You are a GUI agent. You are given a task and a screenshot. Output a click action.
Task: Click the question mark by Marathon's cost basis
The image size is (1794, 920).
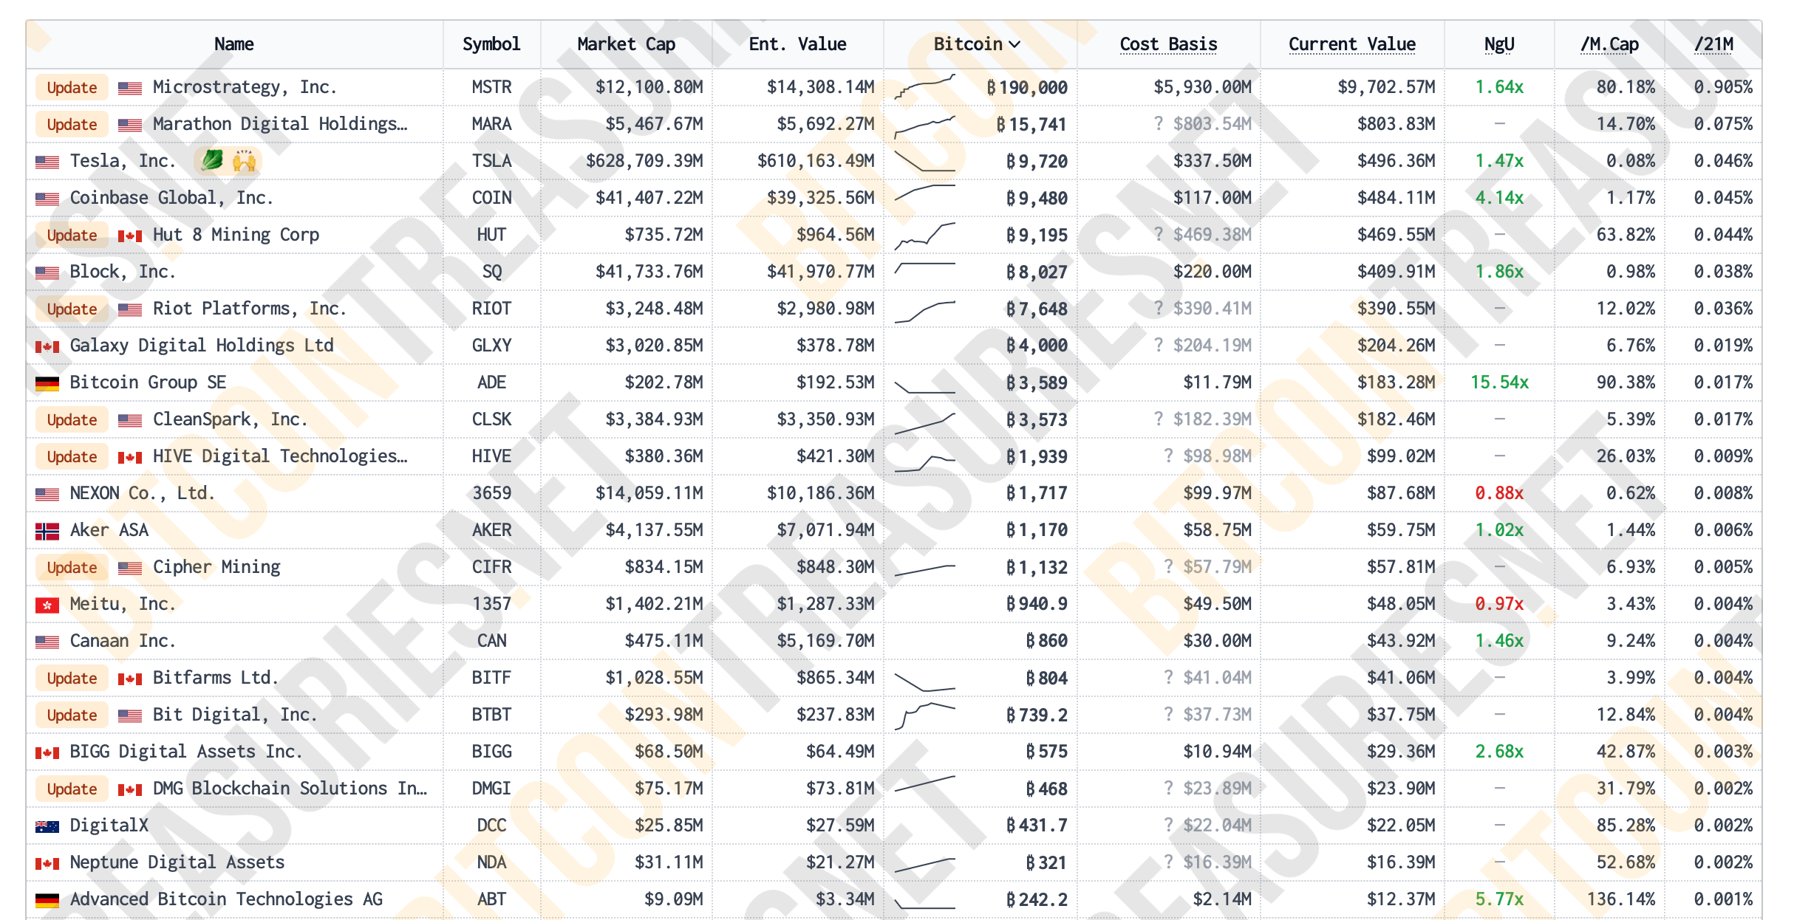[1159, 123]
